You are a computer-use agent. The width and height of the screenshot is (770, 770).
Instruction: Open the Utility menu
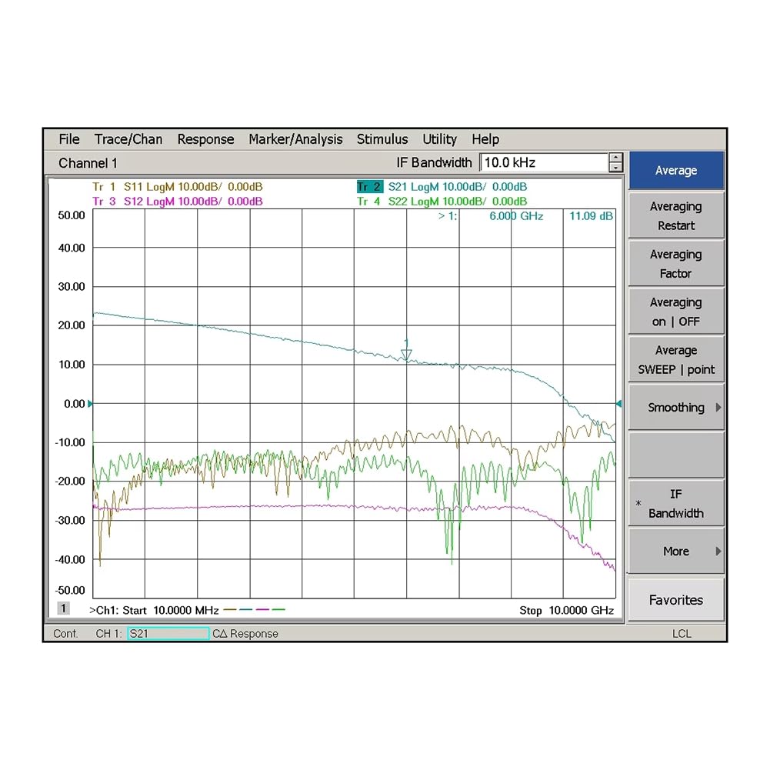(439, 139)
